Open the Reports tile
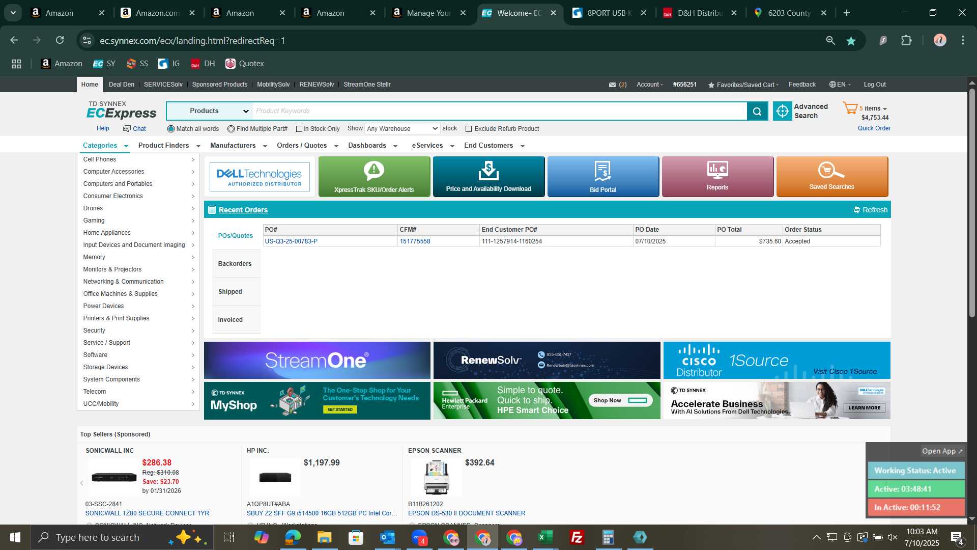977x550 pixels. (717, 177)
